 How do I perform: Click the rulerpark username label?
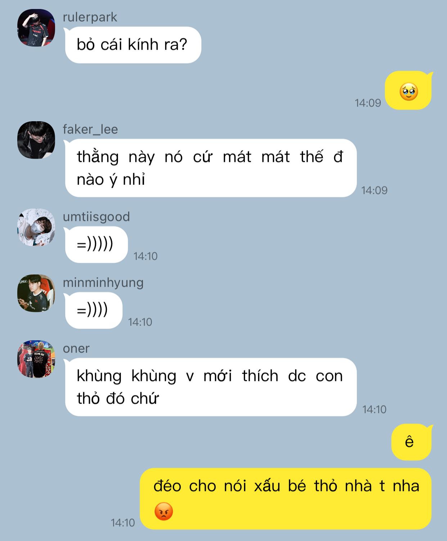point(90,17)
